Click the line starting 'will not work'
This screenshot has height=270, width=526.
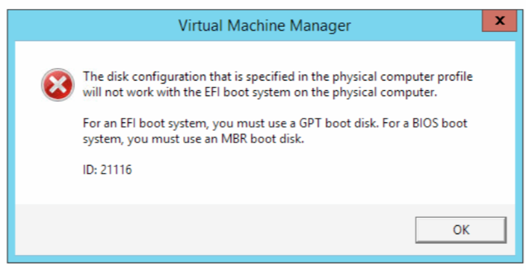point(260,92)
